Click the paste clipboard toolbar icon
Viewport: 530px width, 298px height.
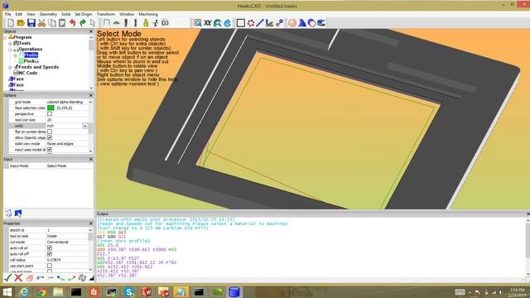pos(62,22)
